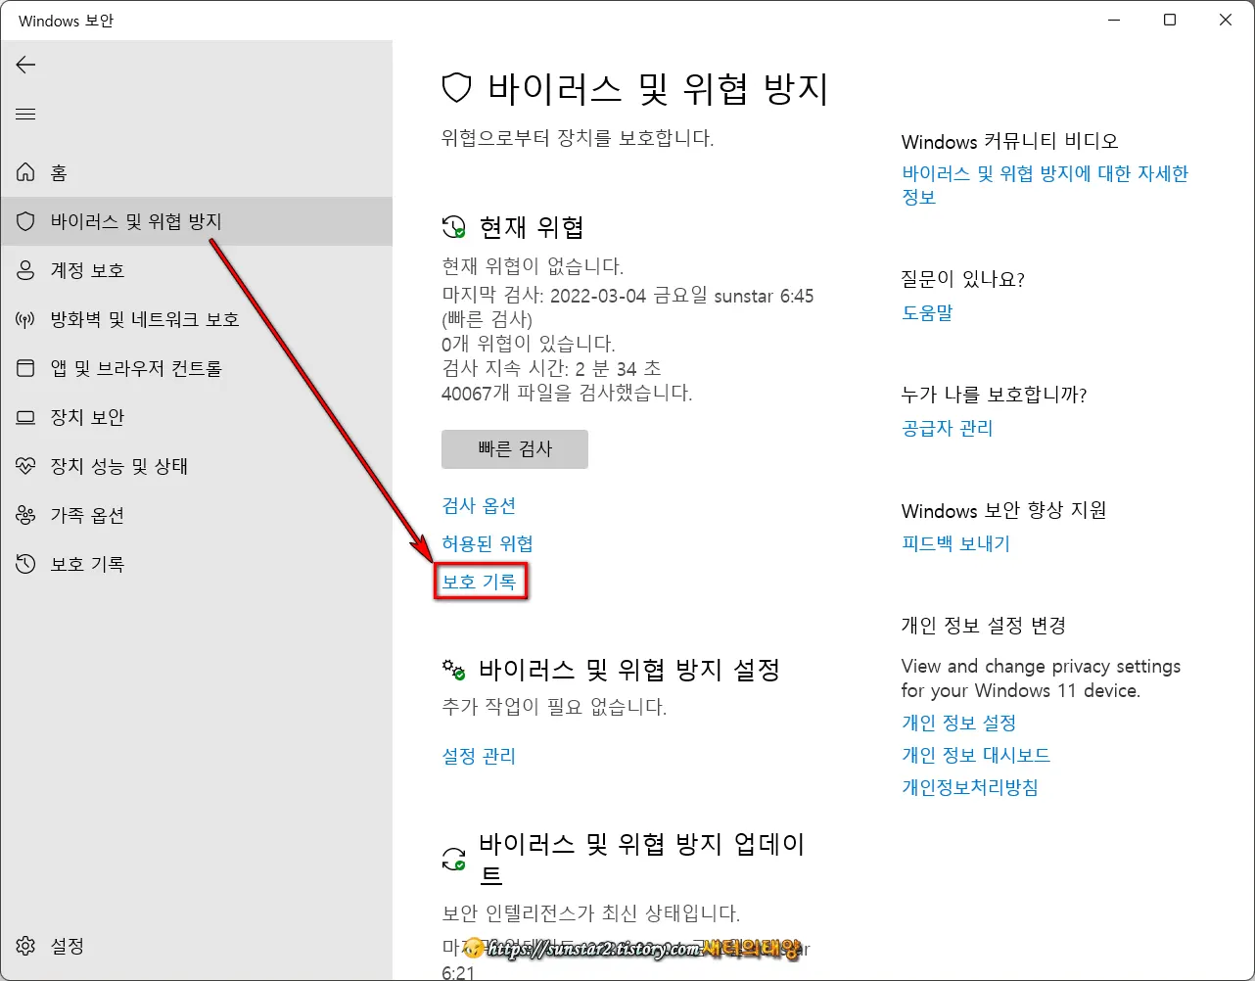Click the 장치 보안 laptop icon
The image size is (1255, 981).
[x=25, y=417]
